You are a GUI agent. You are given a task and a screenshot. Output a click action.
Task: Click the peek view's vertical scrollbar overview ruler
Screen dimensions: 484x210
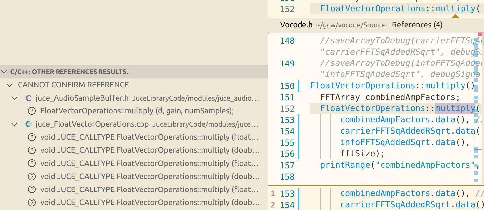(x=479, y=108)
